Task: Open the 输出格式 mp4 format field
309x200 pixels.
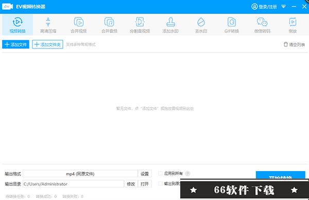Action: click(x=80, y=174)
